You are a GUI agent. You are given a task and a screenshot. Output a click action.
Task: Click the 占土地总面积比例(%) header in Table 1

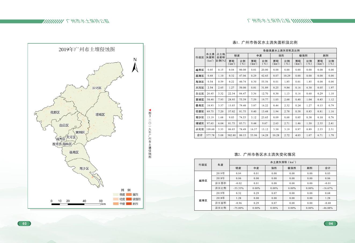point(221,57)
